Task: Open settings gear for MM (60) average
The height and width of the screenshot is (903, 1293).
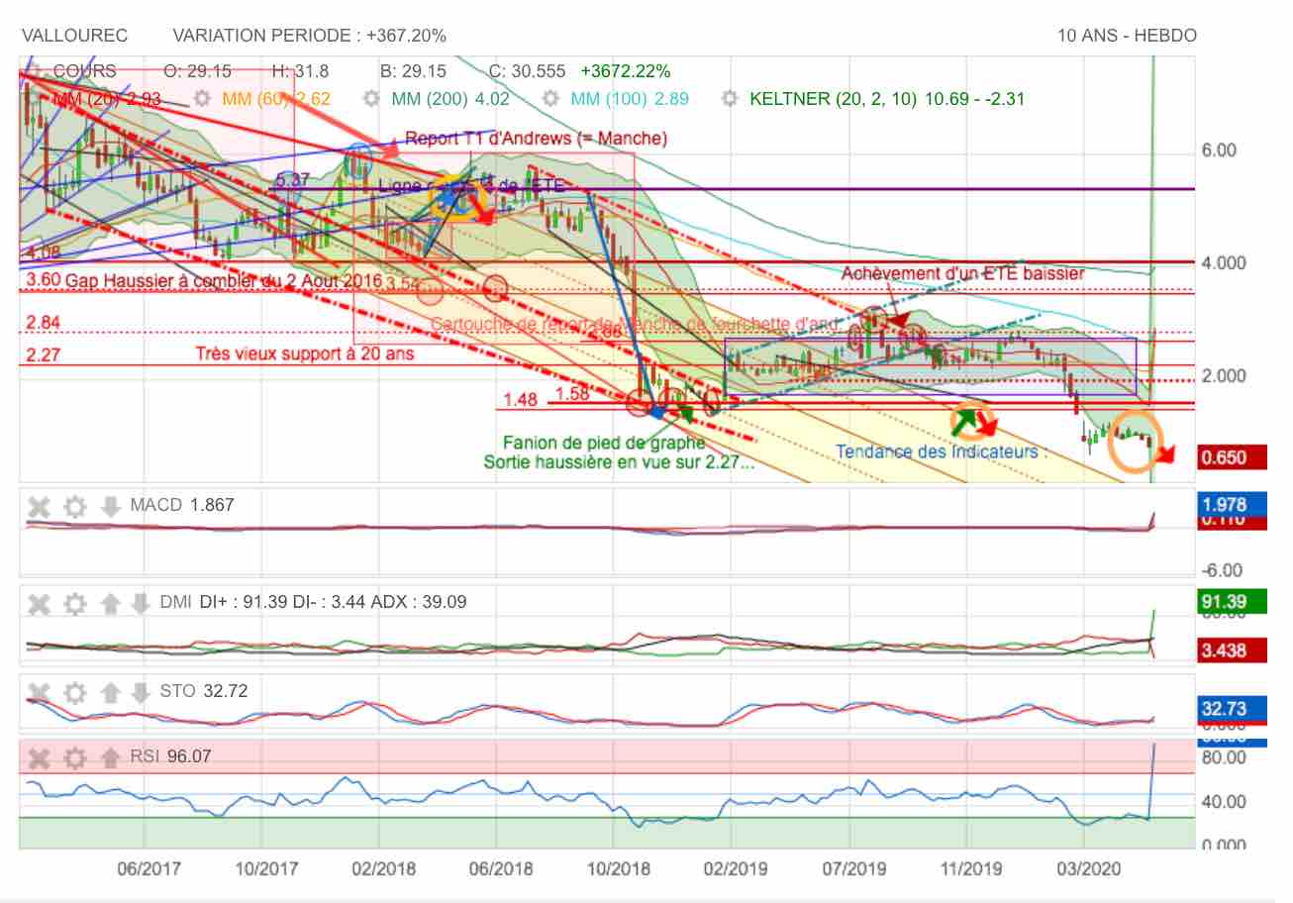Action: coord(203,99)
